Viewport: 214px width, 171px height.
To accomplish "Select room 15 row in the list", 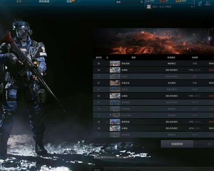I will (153, 128).
